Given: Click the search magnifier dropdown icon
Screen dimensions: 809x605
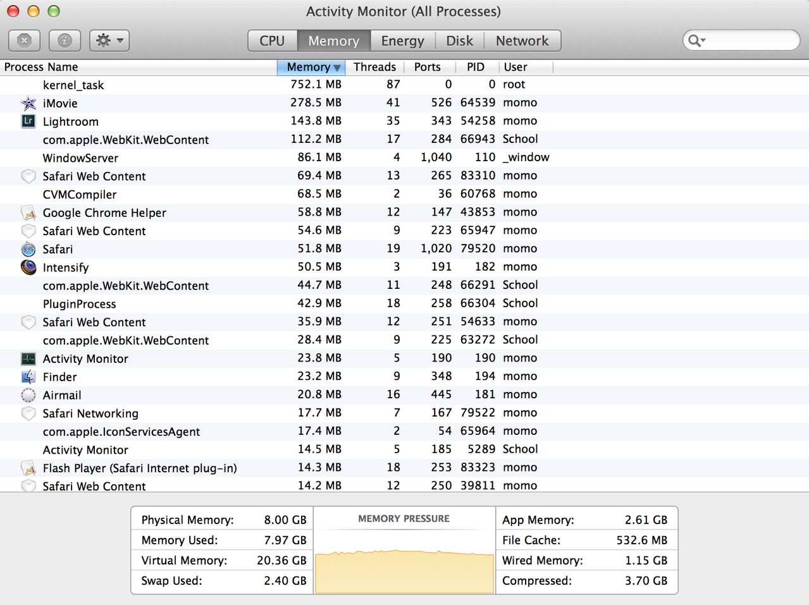Looking at the screenshot, I should (x=696, y=40).
